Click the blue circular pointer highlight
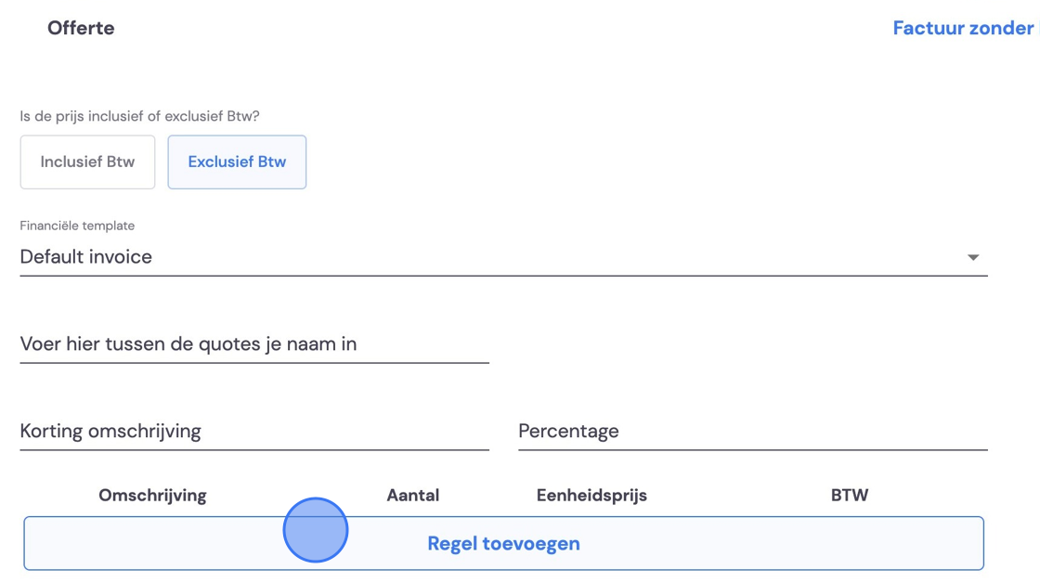 (316, 530)
